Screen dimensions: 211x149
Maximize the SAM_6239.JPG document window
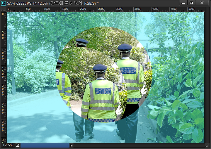[x=191, y=3]
